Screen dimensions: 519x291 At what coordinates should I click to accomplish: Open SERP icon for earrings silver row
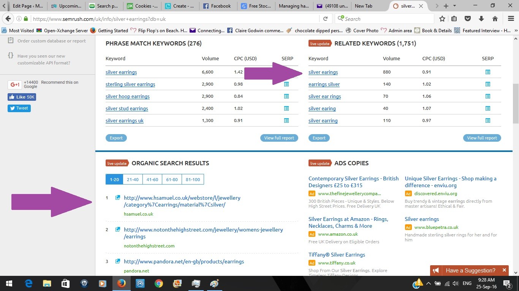[x=488, y=84]
